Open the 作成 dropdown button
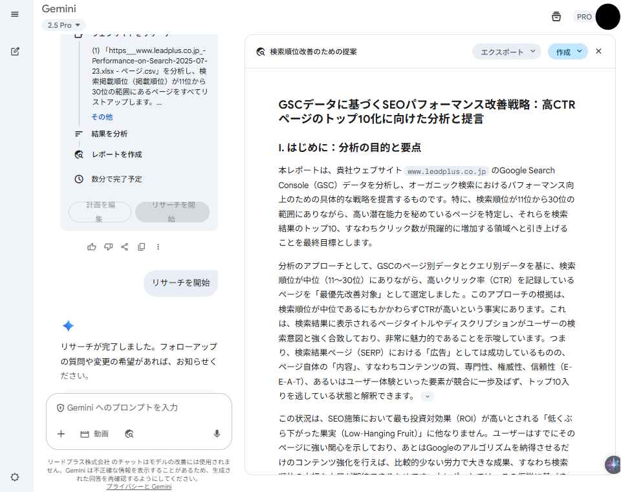This screenshot has width=621, height=492. (567, 52)
